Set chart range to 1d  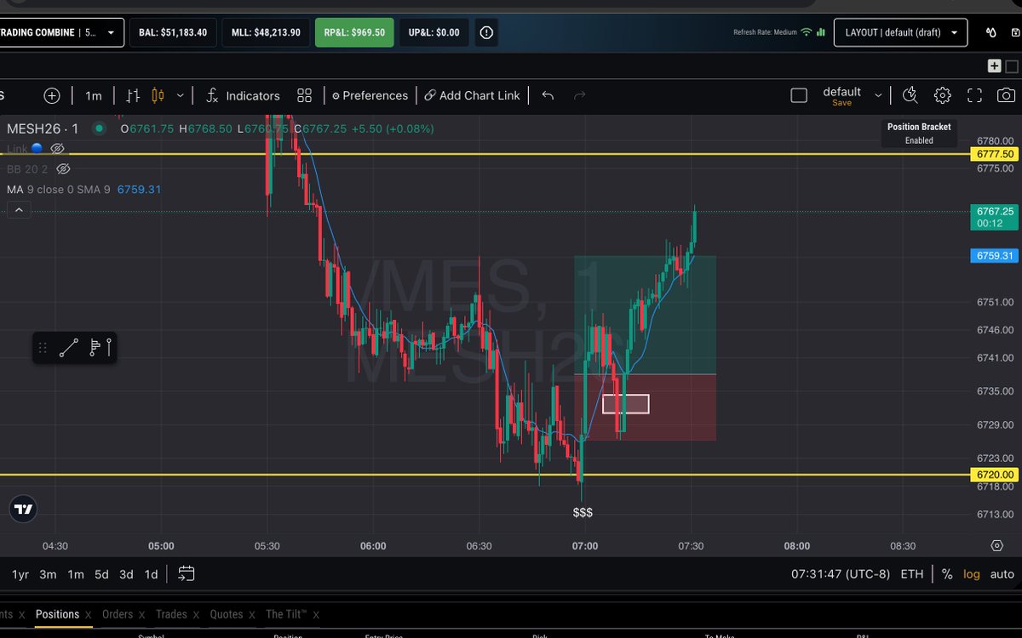(151, 574)
